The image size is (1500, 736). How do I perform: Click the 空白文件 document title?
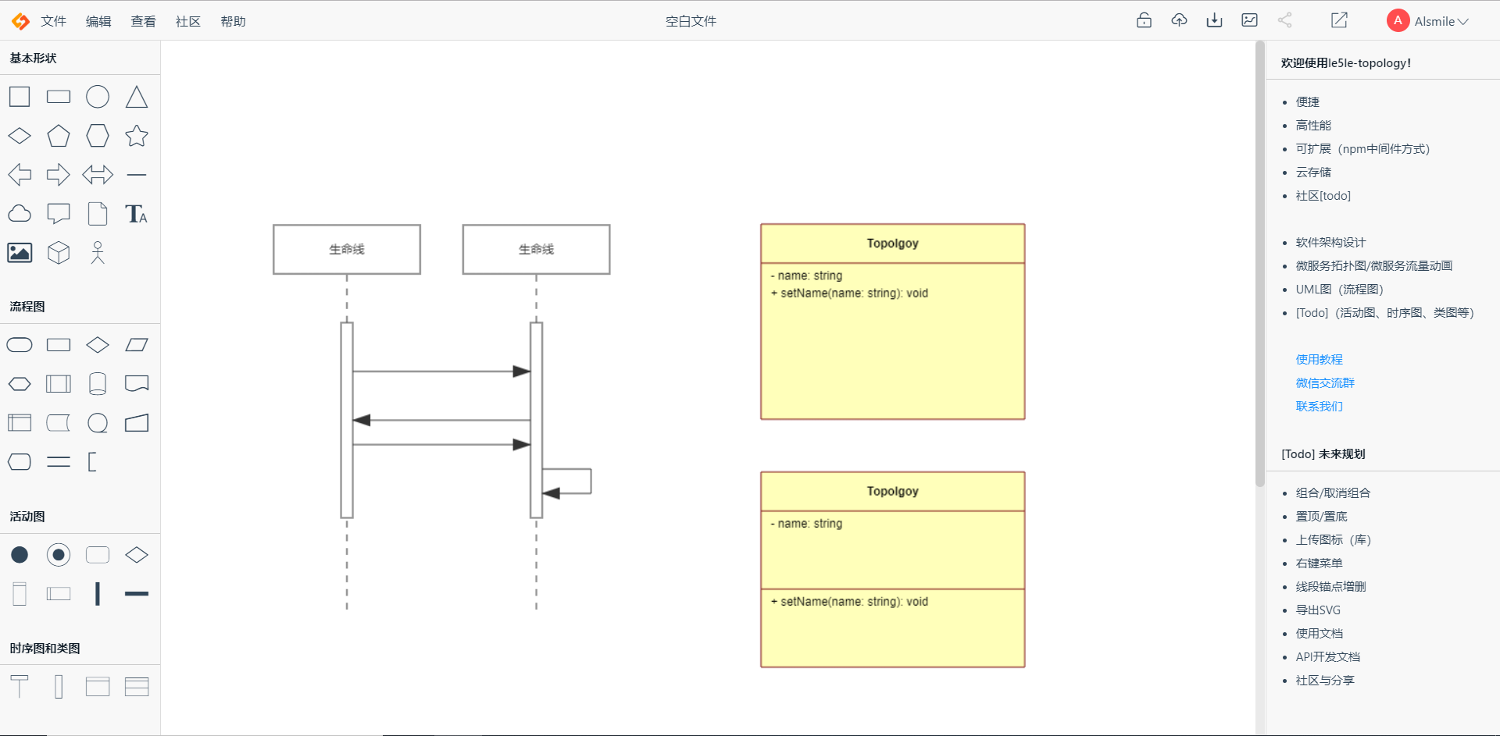click(691, 21)
